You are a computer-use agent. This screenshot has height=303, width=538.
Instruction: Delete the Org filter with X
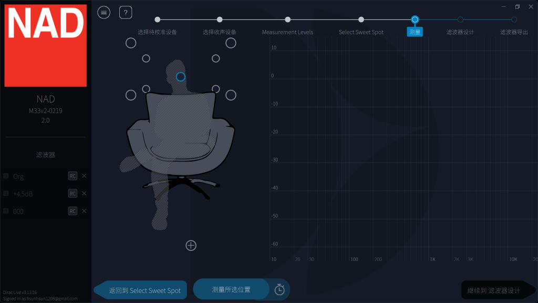pyautogui.click(x=84, y=176)
